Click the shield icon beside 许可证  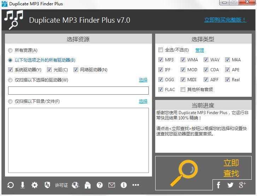(x=47, y=185)
